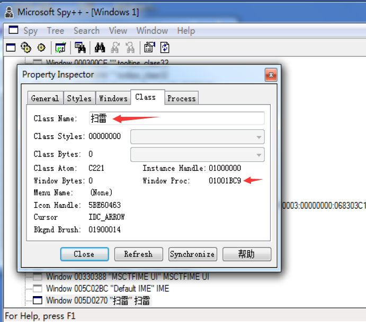Close the Property Inspector with red X
Viewport: 366px width, 322px height.
(271, 75)
